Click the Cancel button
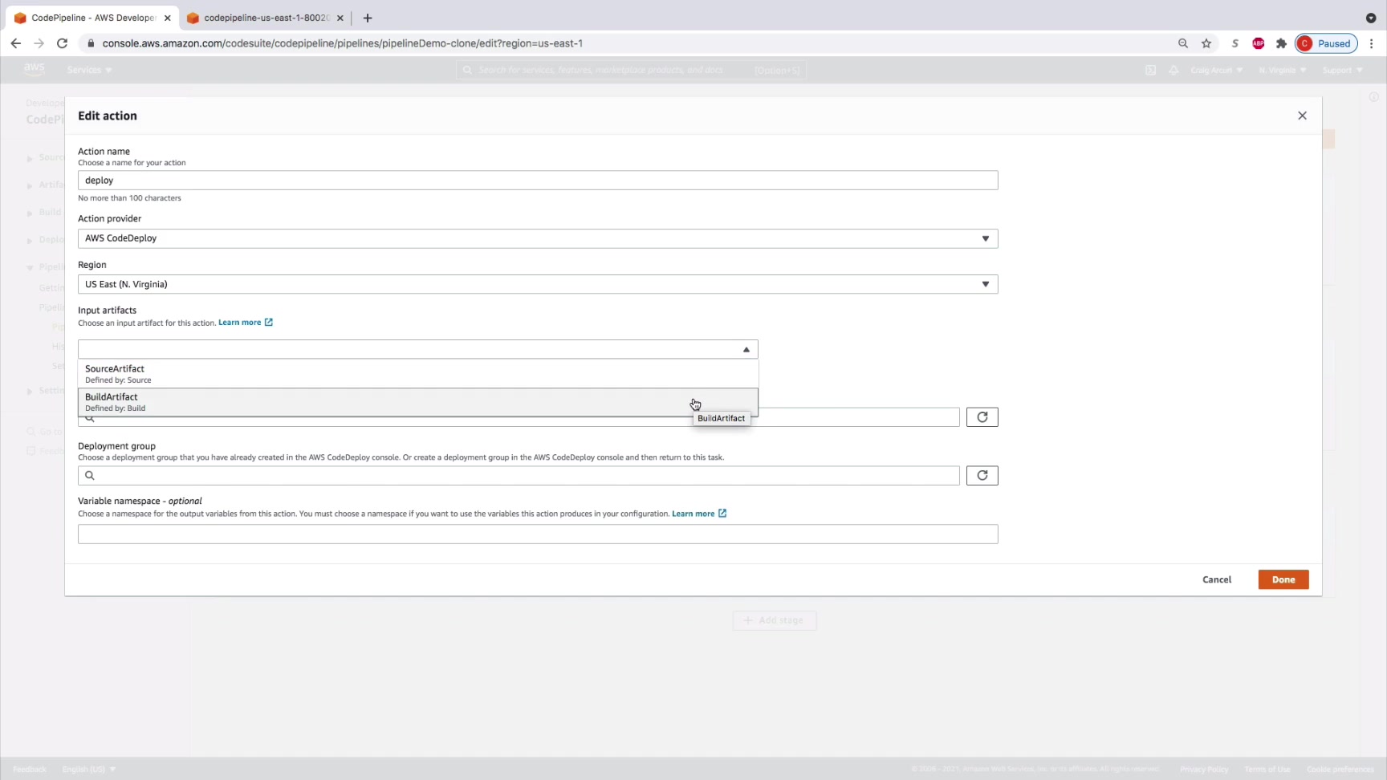This screenshot has width=1387, height=780. tap(1217, 579)
